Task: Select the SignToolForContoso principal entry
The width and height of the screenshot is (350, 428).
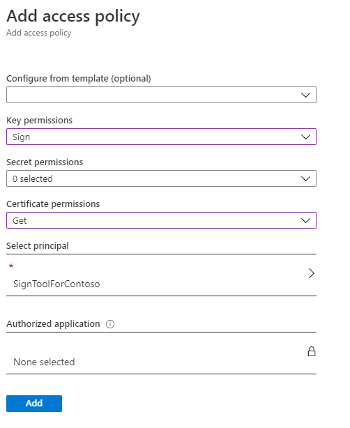Action: point(161,275)
